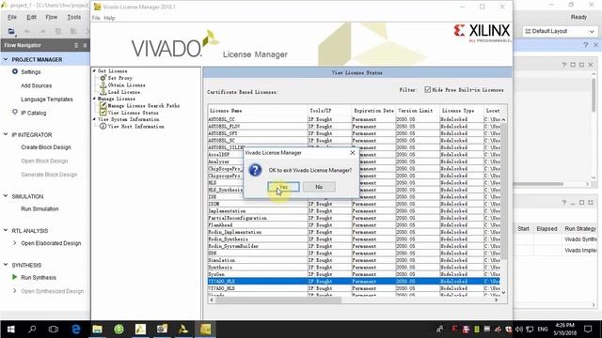Open License Manager Help menu
The width and height of the screenshot is (602, 338).
pyautogui.click(x=109, y=18)
